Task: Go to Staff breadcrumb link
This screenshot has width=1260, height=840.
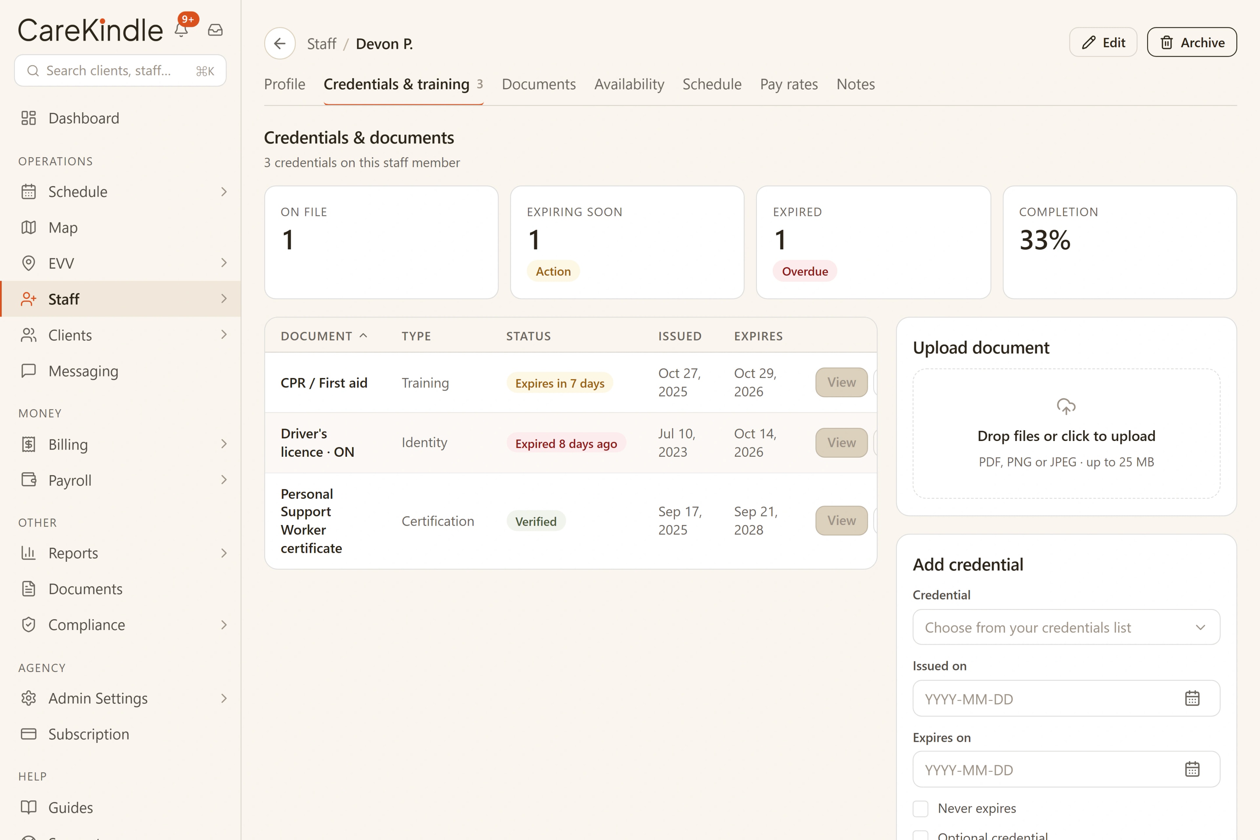Action: pyautogui.click(x=322, y=44)
